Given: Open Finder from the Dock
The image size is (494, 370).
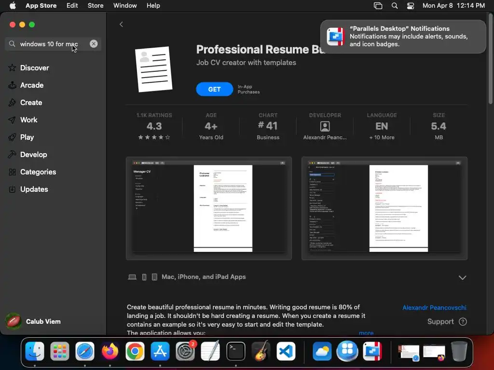Looking at the screenshot, I should (35, 351).
